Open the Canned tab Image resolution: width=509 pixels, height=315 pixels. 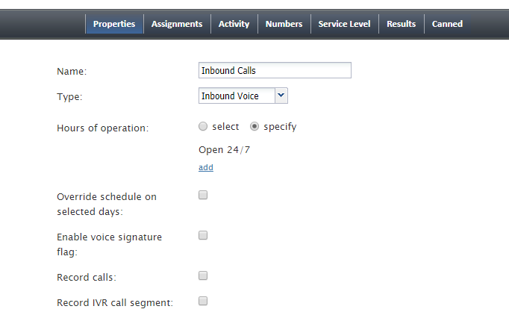447,24
